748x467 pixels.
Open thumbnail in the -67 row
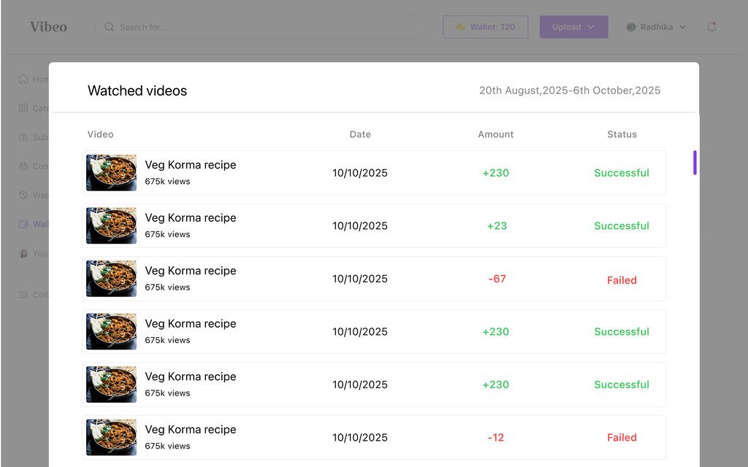[111, 279]
